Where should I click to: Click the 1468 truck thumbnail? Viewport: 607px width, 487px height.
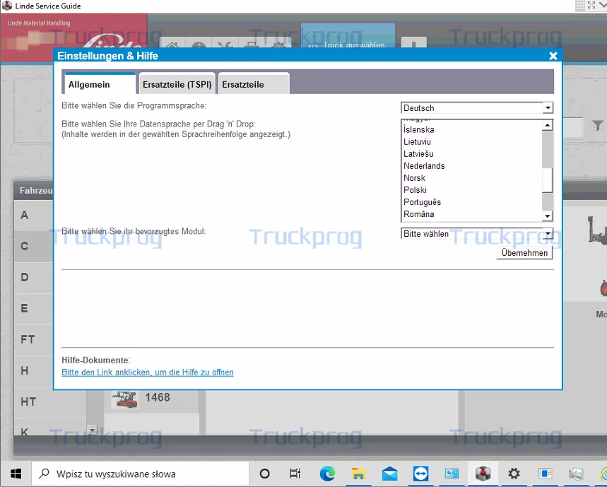point(124,399)
